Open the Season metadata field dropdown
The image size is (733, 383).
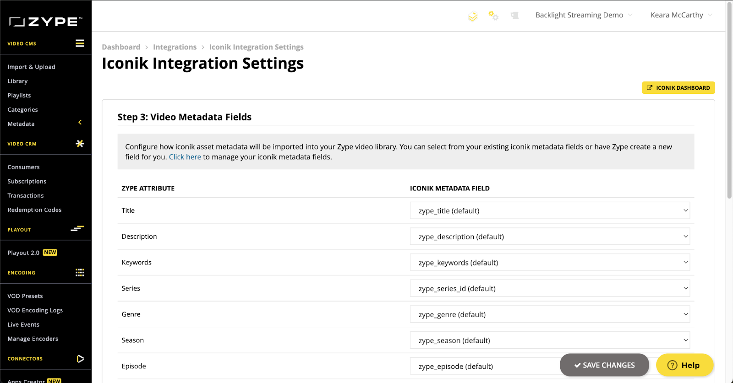(550, 340)
